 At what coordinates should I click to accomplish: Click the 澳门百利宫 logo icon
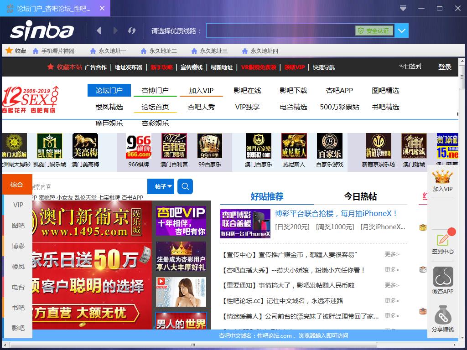(174, 146)
